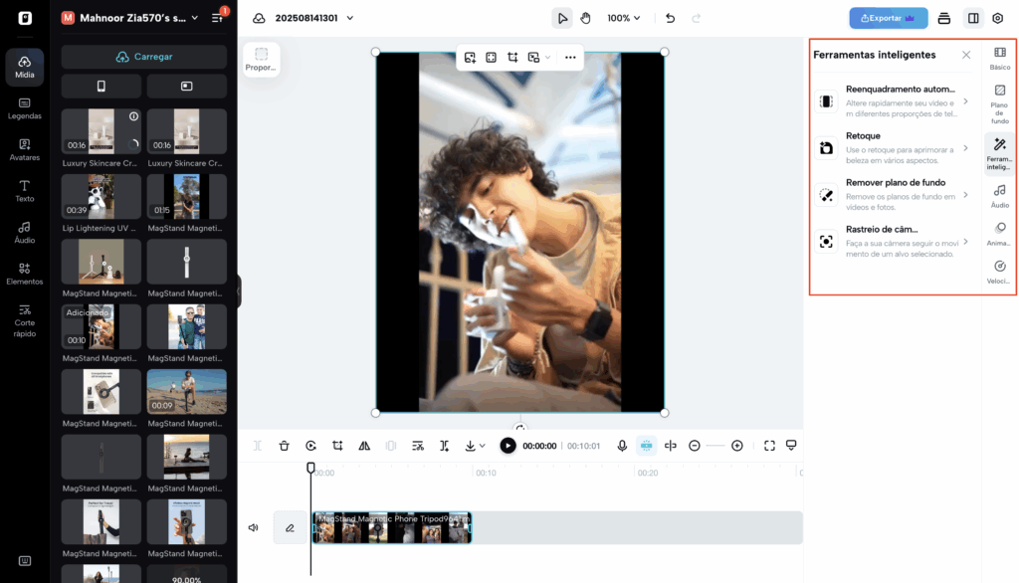Viewport: 1019px width, 583px height.
Task: Toggle the timeline snapping magnet button
Action: click(647, 446)
